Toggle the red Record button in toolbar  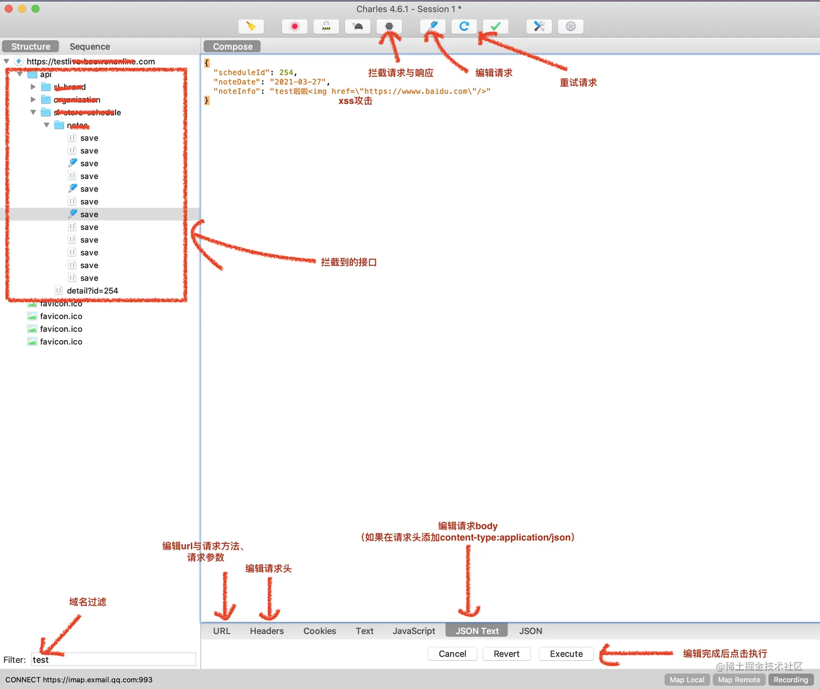(294, 27)
